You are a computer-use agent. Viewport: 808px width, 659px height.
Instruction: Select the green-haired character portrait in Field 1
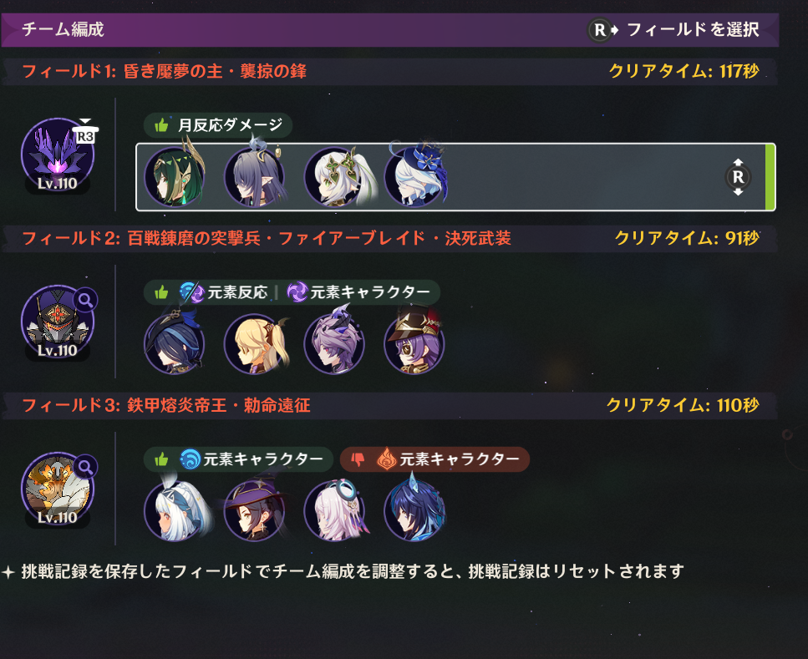coord(174,177)
